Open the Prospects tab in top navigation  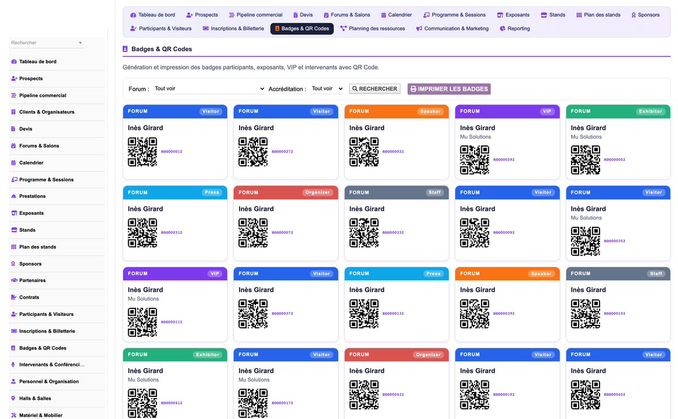[202, 15]
